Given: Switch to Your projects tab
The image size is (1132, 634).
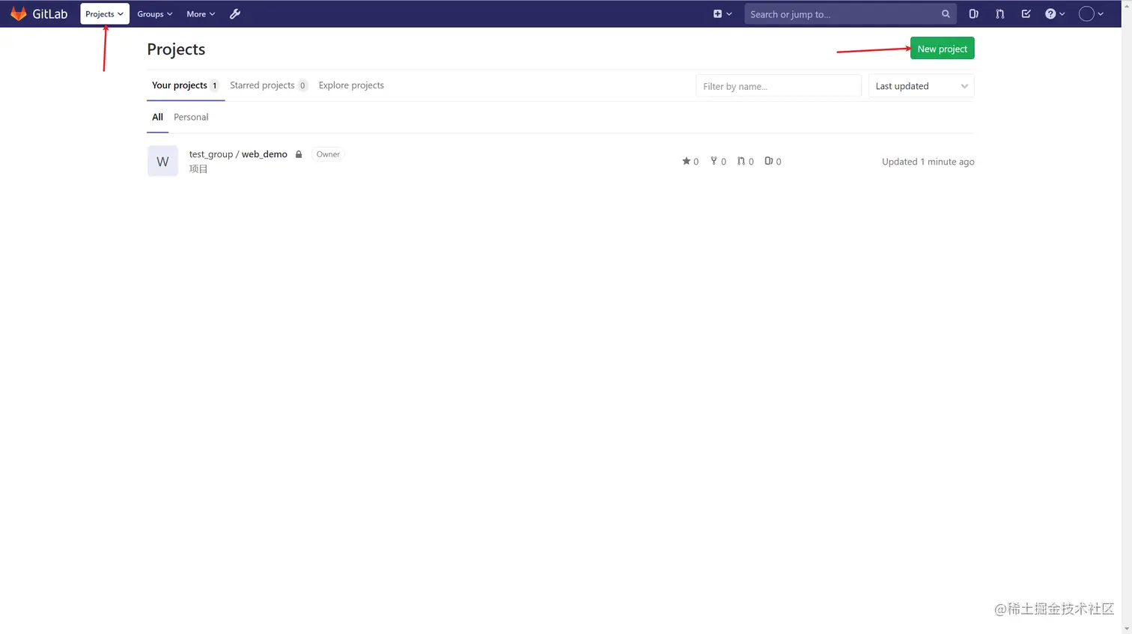Looking at the screenshot, I should (x=185, y=85).
